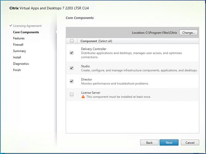Go to the Firewall step
The image size is (206, 154).
click(19, 45)
